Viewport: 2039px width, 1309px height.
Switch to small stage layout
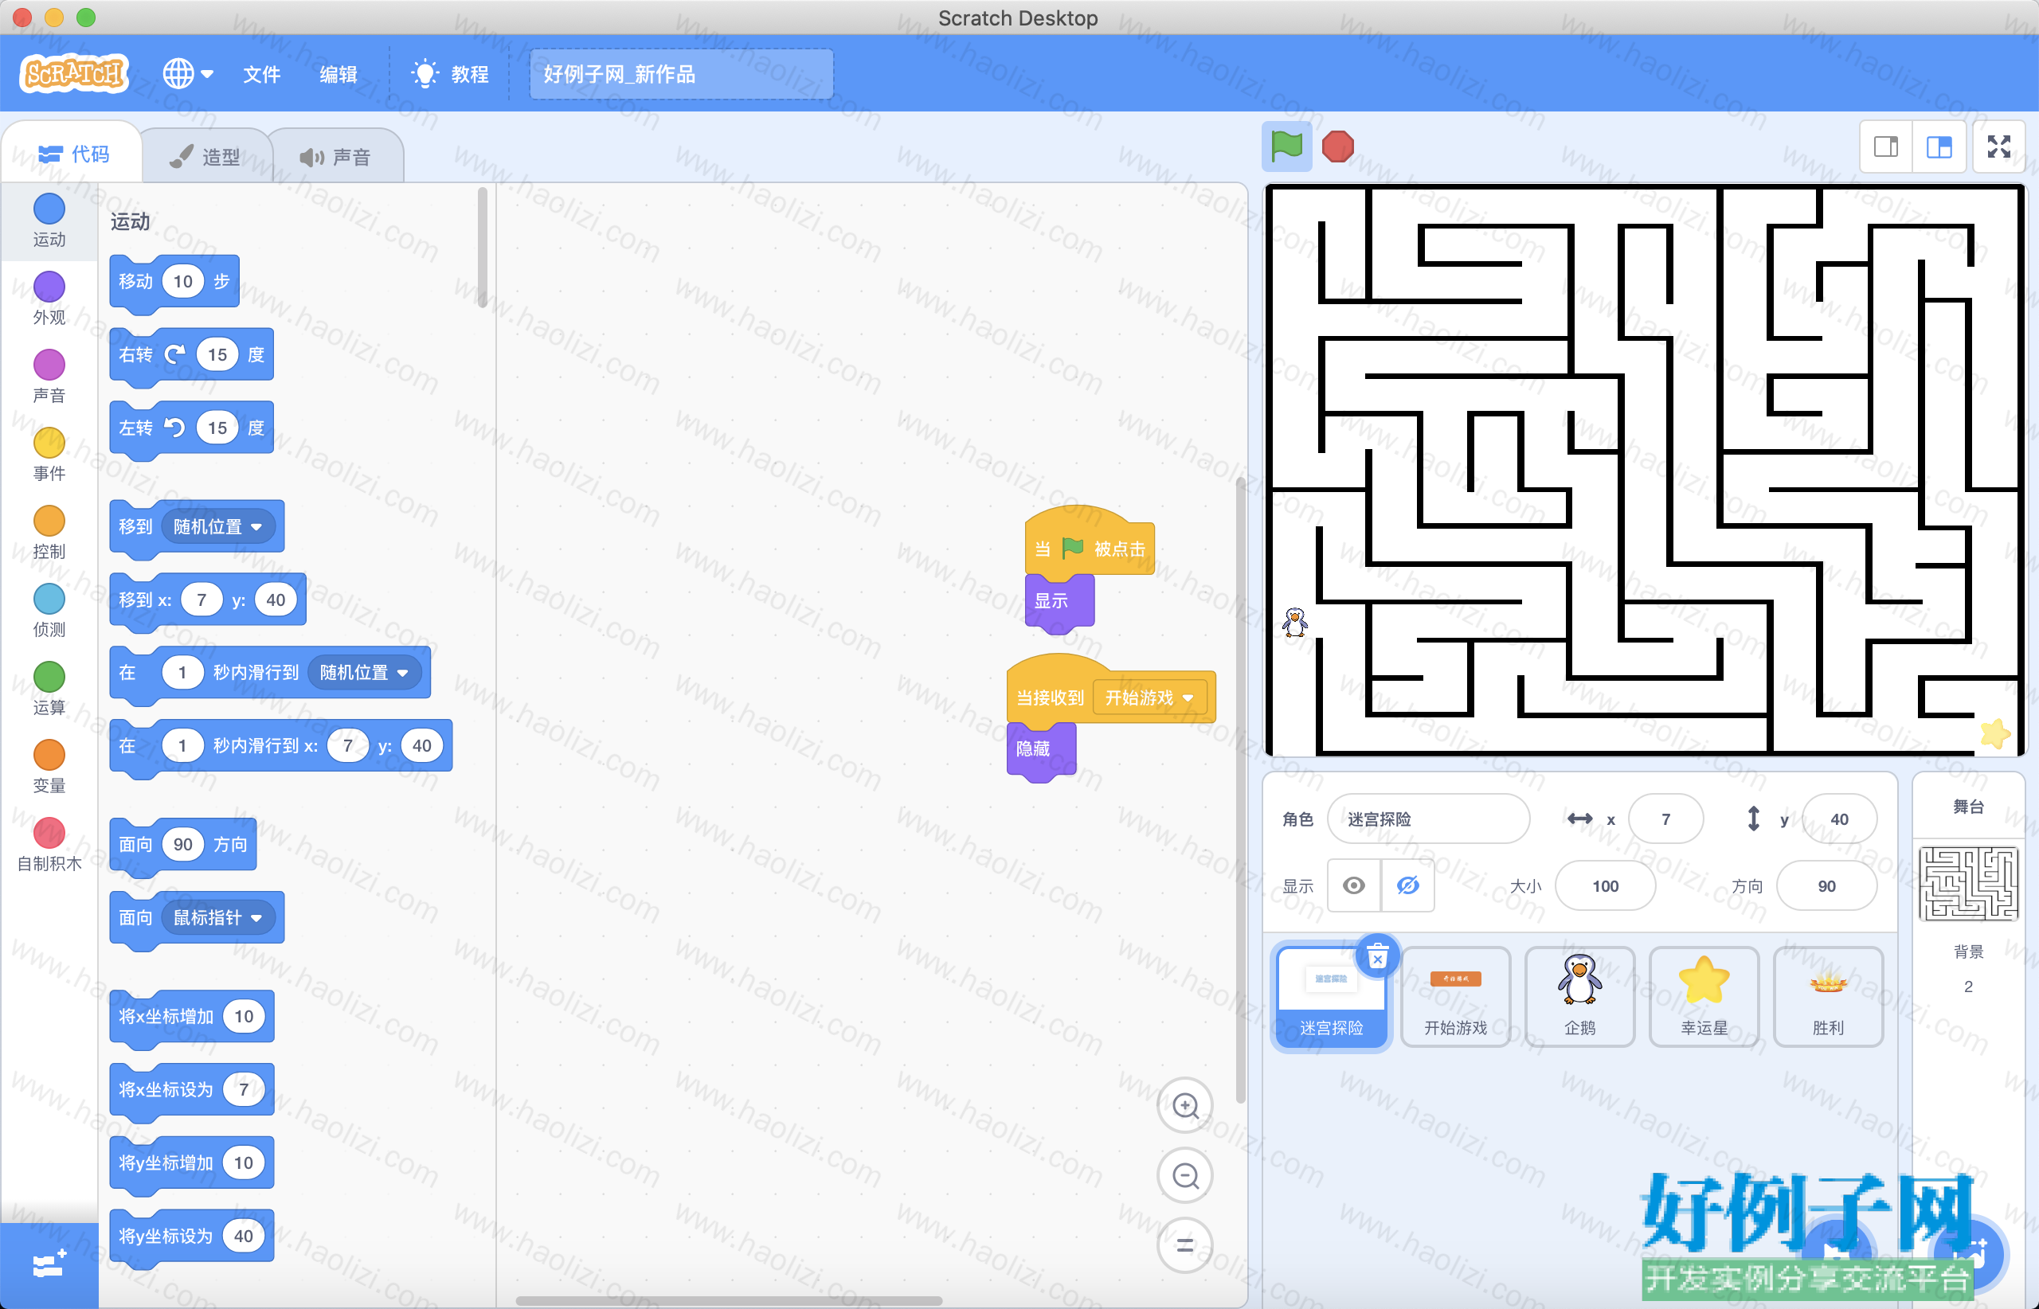[x=1886, y=147]
